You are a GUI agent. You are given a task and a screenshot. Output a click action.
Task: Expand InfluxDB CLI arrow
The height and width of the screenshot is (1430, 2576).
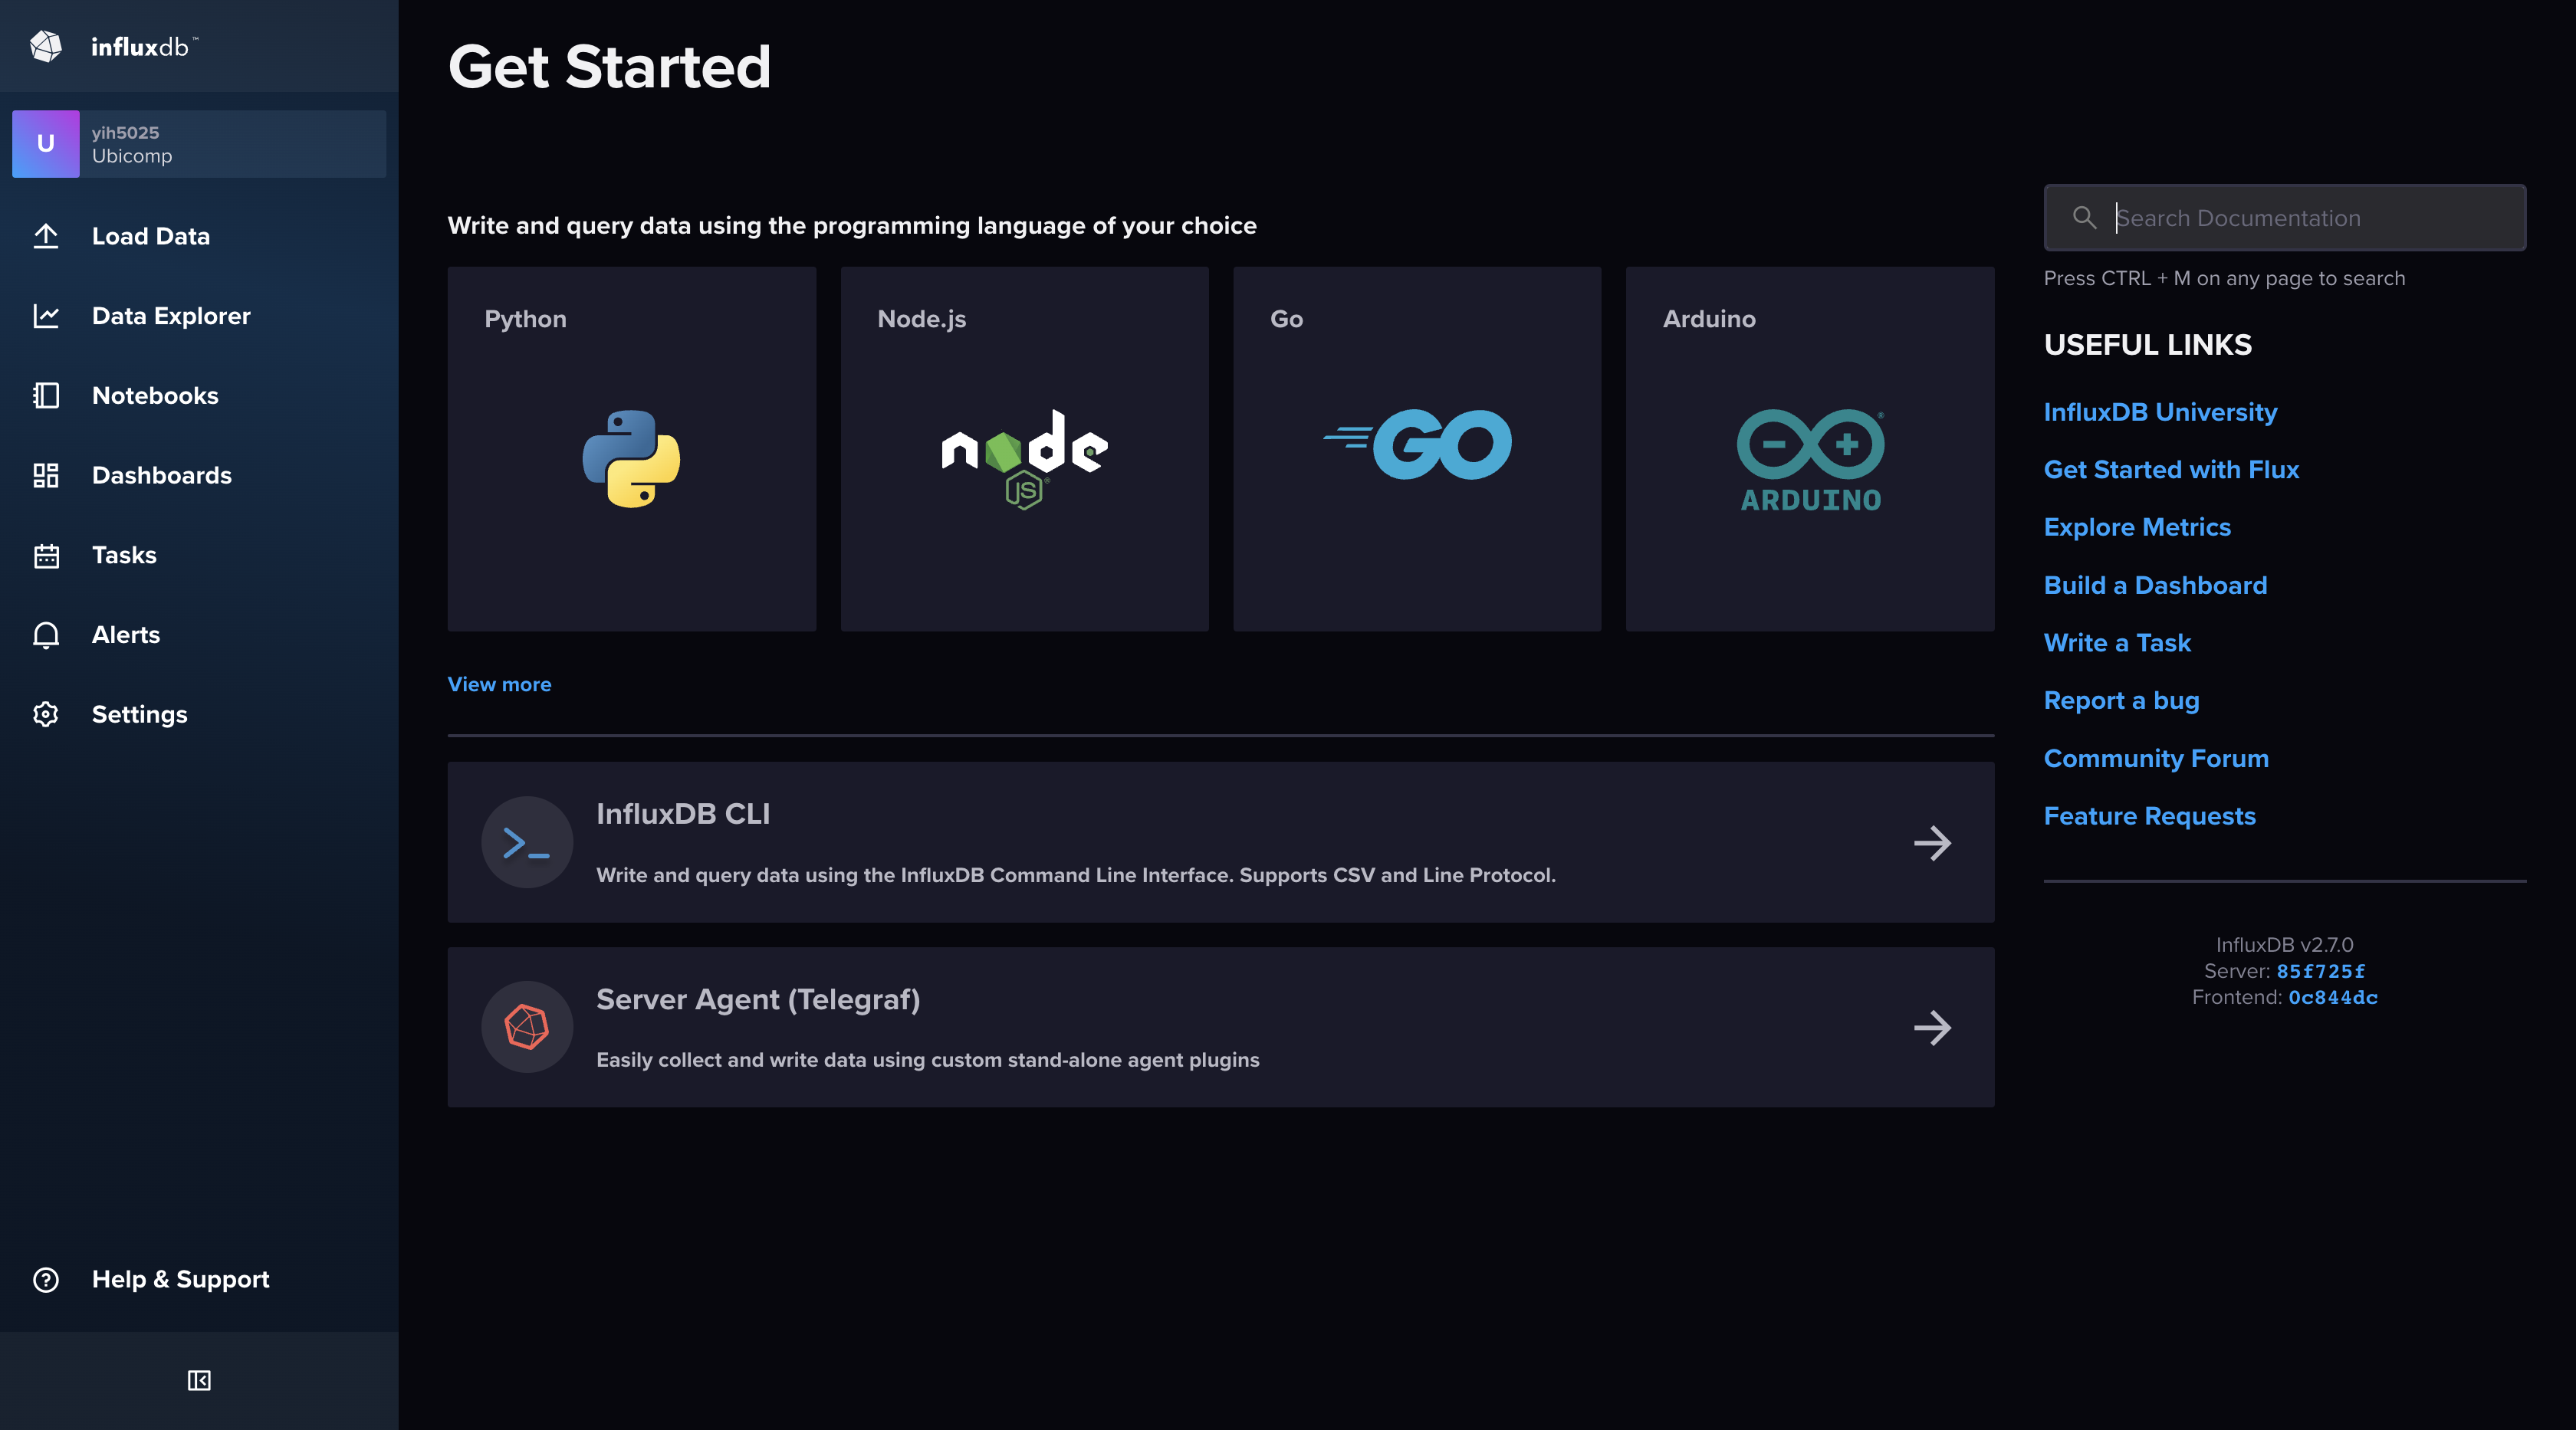pos(1932,842)
